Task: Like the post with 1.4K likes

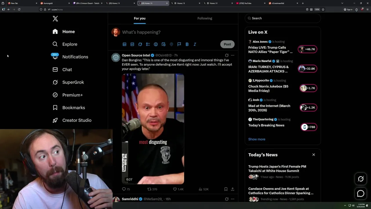Action: pos(178,189)
